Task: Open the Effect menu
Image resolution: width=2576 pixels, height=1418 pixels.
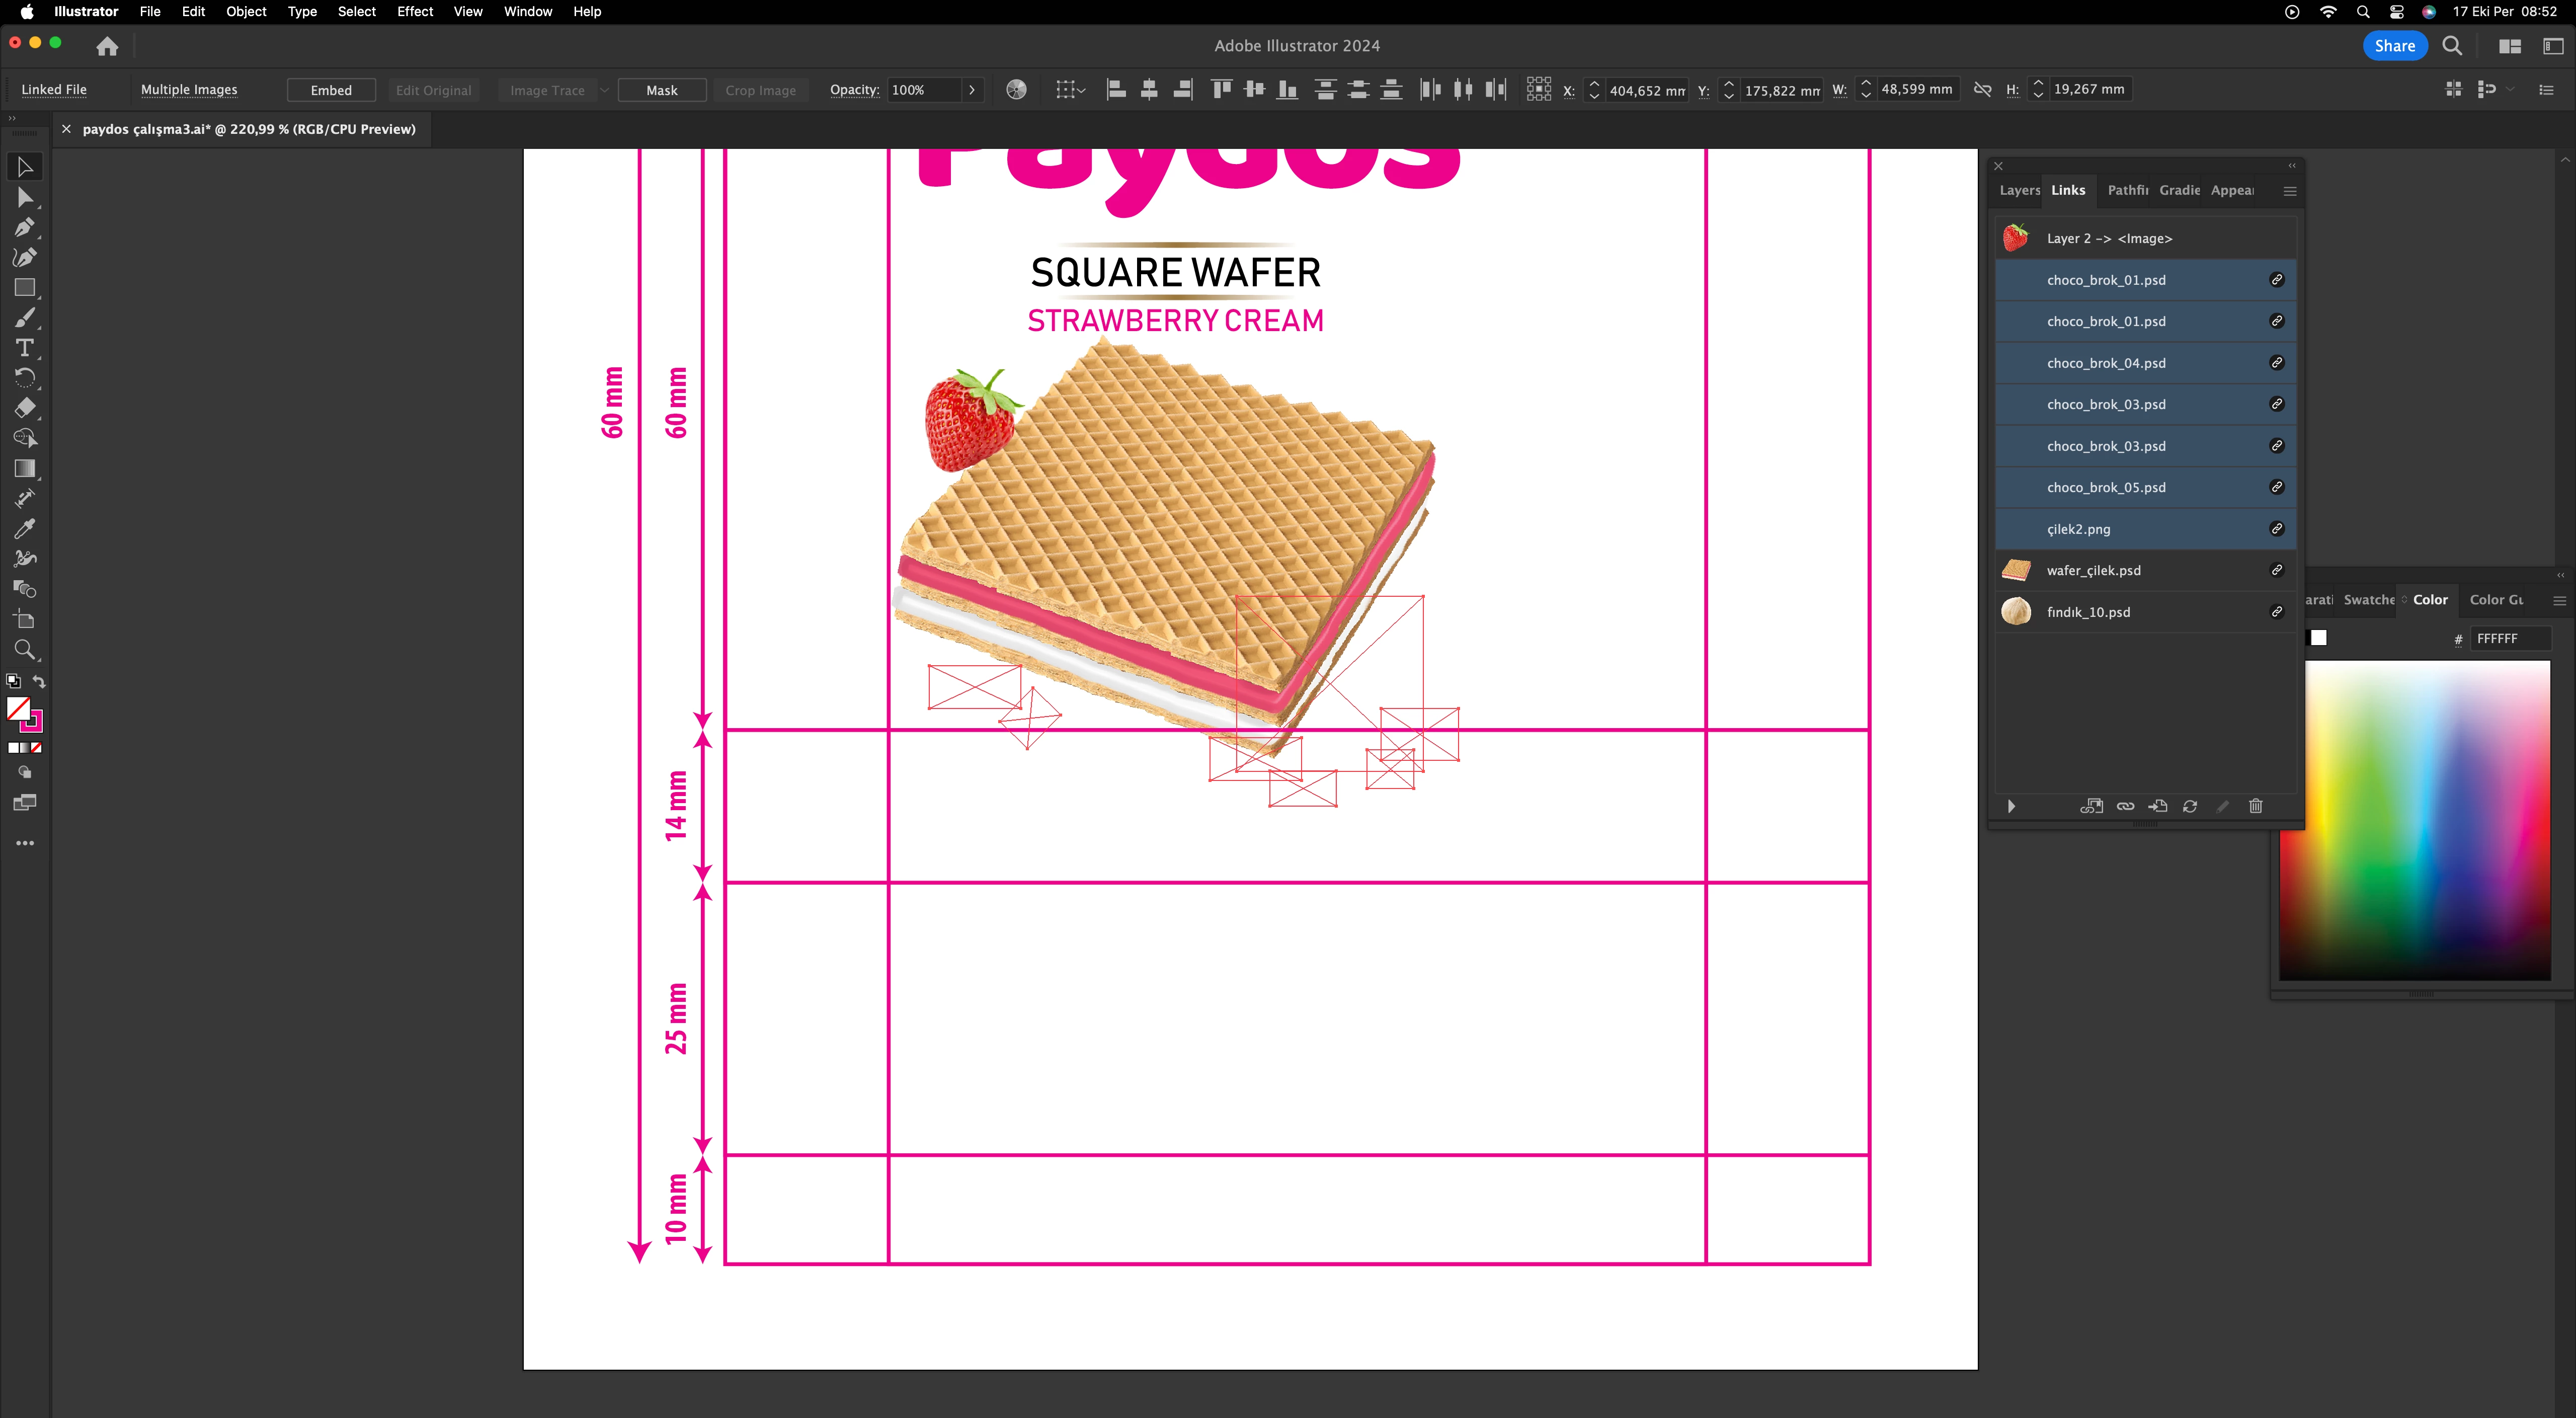Action: tap(414, 12)
